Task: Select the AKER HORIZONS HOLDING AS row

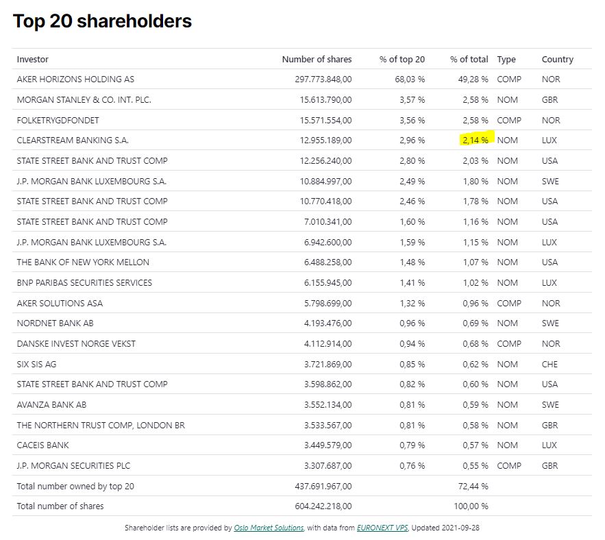Action: pos(75,79)
